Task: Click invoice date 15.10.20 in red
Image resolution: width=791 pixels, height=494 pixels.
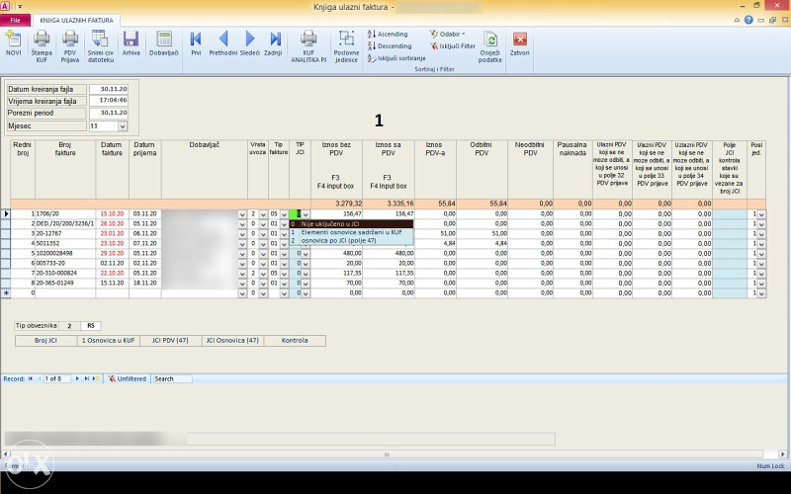Action: (112, 214)
